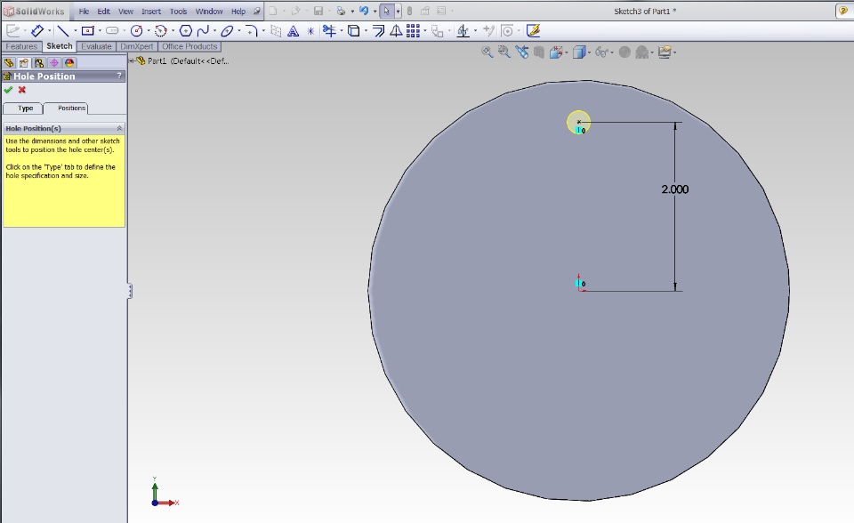The image size is (854, 523).
Task: Click the Save toolbar icon
Action: (318, 11)
